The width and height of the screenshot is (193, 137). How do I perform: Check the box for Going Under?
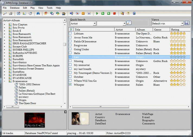click(70, 49)
